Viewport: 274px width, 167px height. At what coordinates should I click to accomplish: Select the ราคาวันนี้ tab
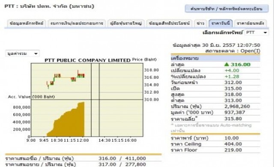tap(220, 23)
